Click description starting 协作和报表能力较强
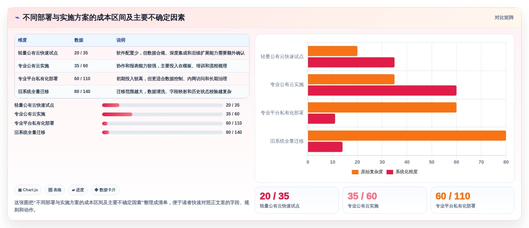Image resolution: width=529 pixels, height=228 pixels. tap(172, 66)
